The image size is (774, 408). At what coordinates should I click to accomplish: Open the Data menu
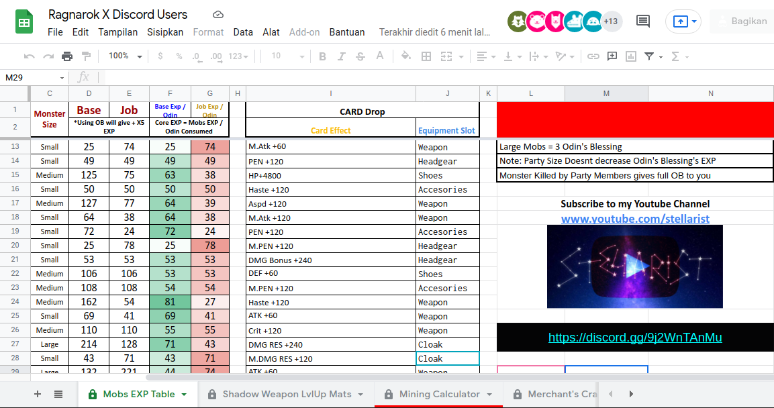click(x=243, y=32)
